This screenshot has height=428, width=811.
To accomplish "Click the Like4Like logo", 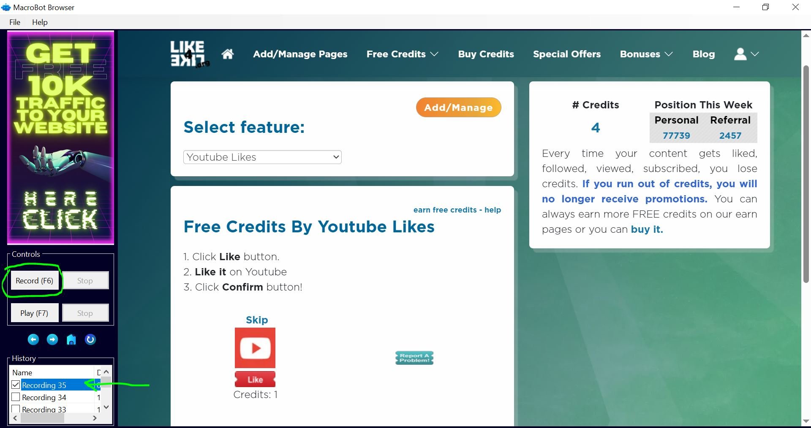I will (x=190, y=54).
